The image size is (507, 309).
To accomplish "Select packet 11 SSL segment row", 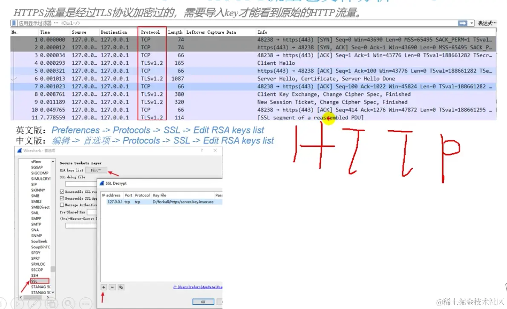I will 253,117.
